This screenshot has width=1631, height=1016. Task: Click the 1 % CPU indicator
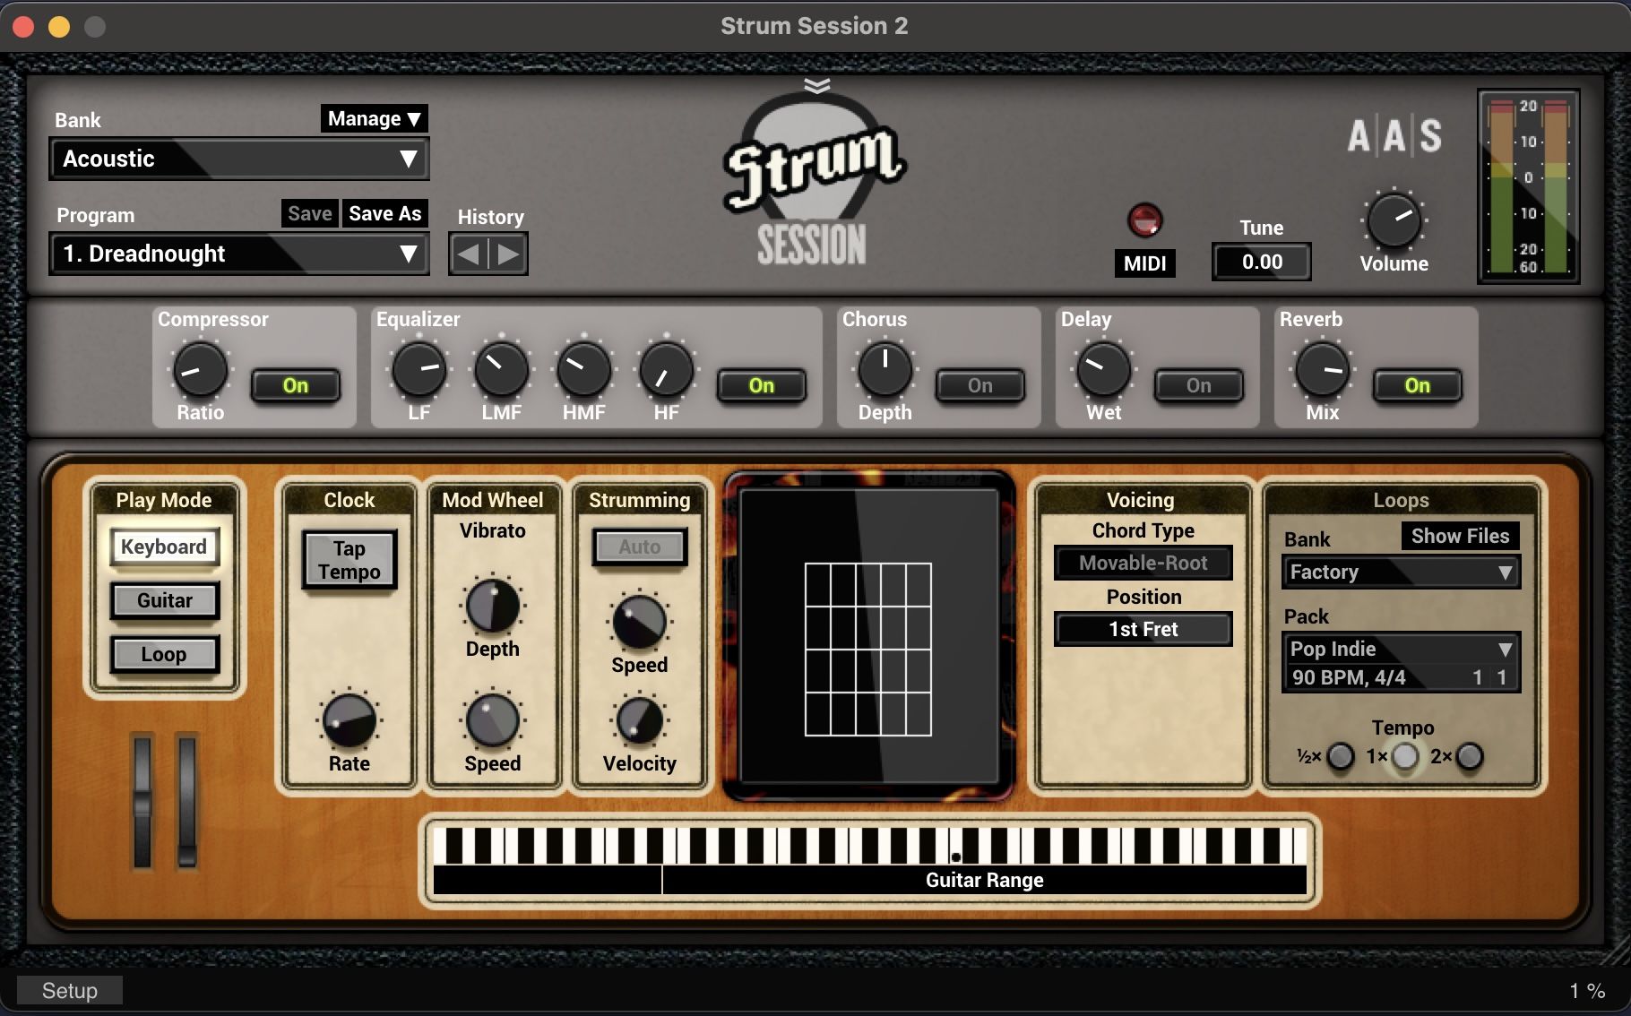[1587, 990]
